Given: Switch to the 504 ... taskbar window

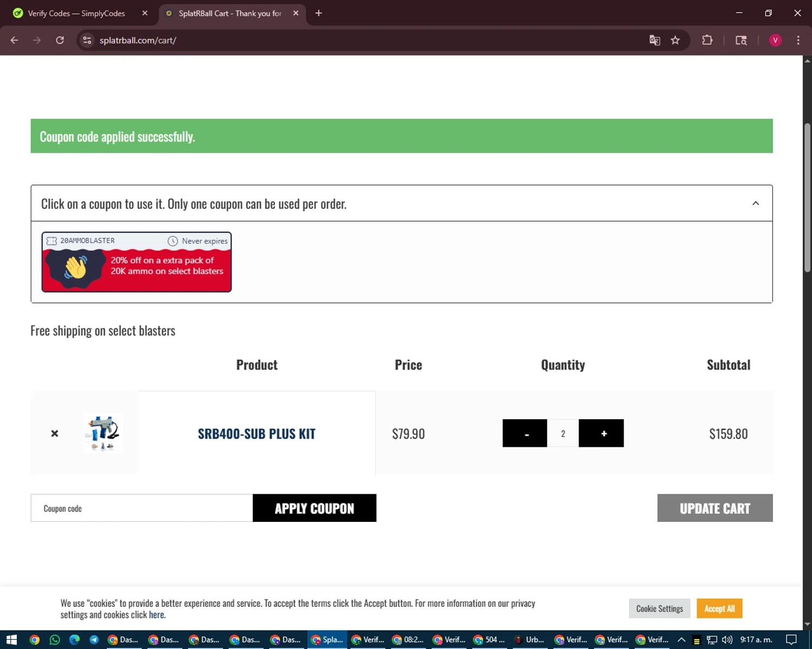Looking at the screenshot, I should [x=490, y=640].
